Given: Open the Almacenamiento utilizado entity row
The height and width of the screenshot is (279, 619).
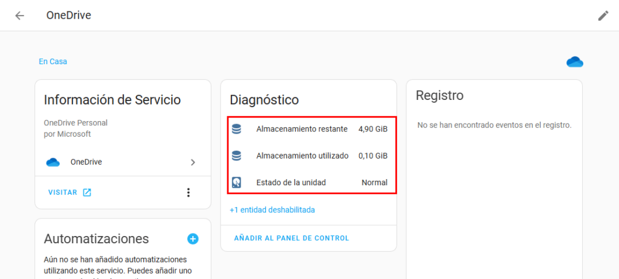Looking at the screenshot, I should [x=302, y=156].
